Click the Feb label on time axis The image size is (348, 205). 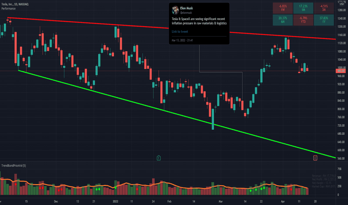tap(170, 201)
